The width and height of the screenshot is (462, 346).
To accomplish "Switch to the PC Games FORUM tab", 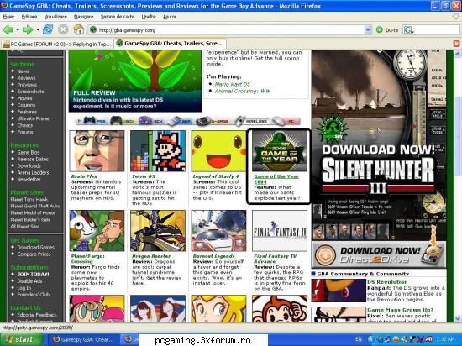I will pyautogui.click(x=57, y=45).
